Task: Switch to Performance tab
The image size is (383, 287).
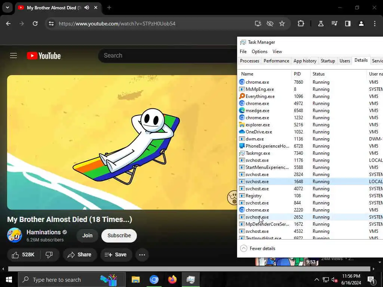Action: point(276,61)
